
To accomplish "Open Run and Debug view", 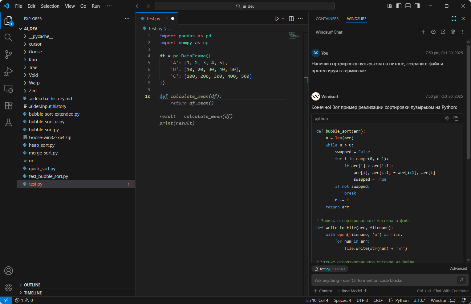I will click(8, 72).
